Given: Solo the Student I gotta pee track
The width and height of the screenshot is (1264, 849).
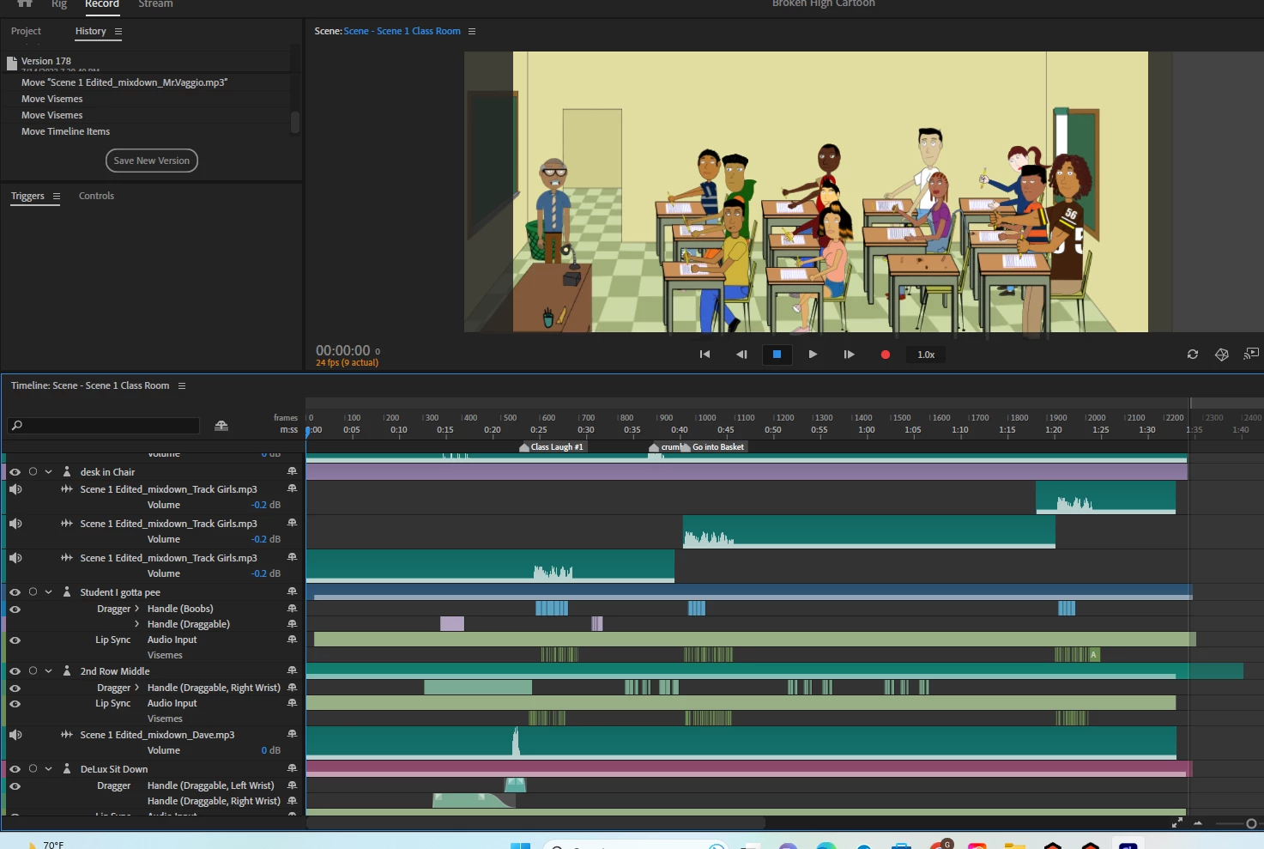Looking at the screenshot, I should (33, 592).
